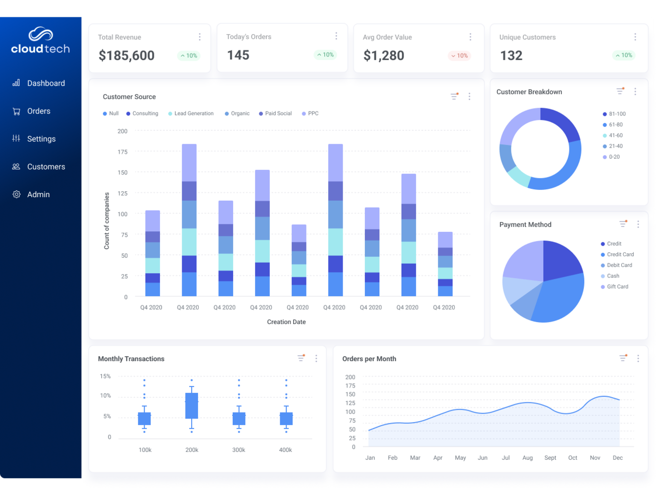Open the Admin gear icon
657x489 pixels.
coord(16,194)
